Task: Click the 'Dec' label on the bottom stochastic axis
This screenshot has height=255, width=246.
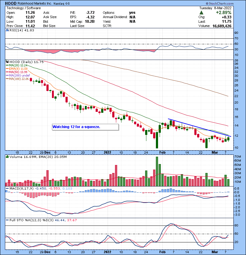Action: (47, 252)
